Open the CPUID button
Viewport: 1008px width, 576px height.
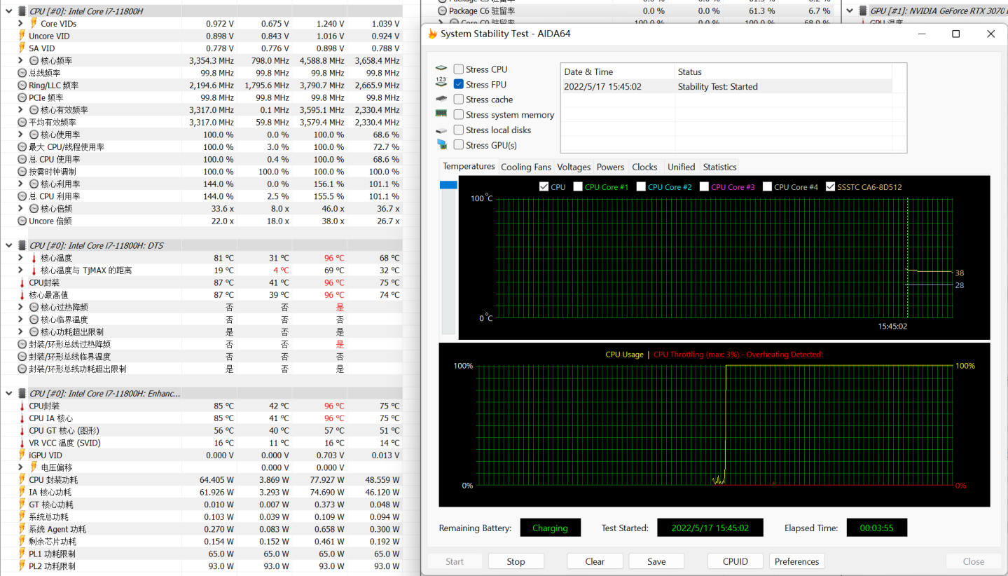736,561
